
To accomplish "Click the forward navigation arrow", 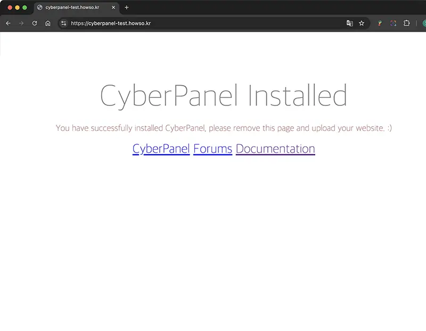I will click(21, 23).
